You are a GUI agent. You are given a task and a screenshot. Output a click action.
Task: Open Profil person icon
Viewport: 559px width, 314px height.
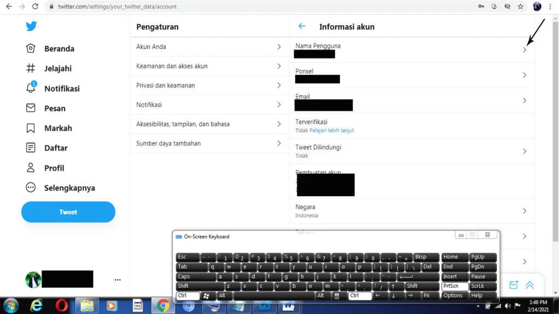pos(31,168)
